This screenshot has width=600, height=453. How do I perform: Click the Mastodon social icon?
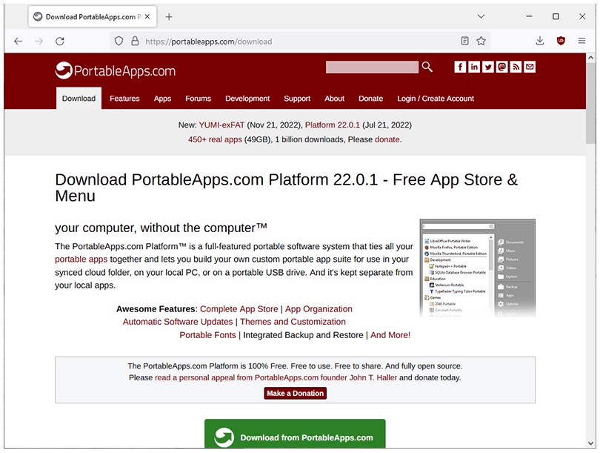pyautogui.click(x=502, y=67)
